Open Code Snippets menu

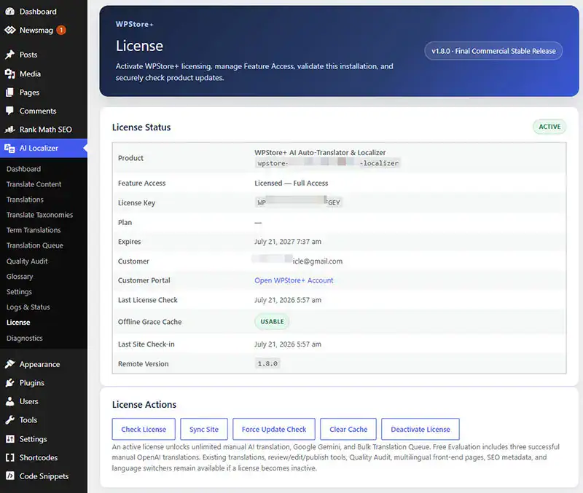point(44,476)
